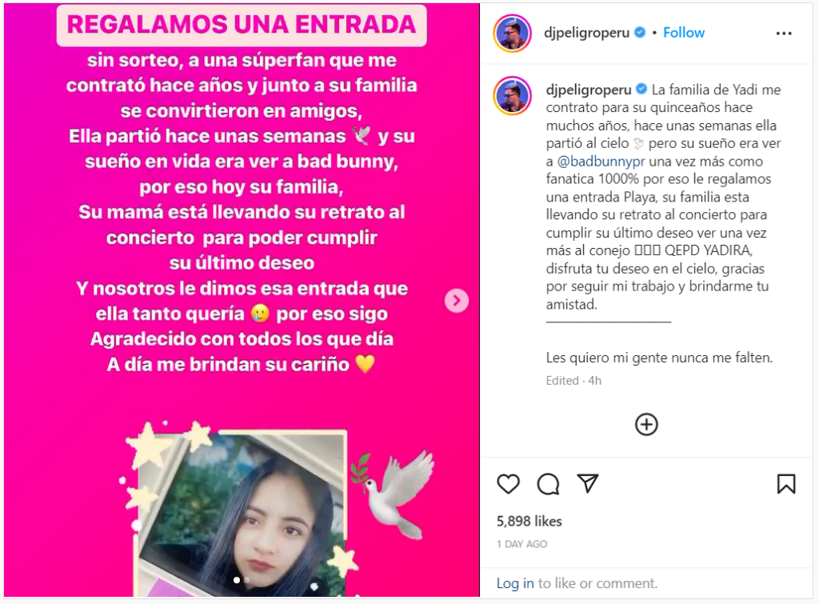
Task: Select the second carousel dot indicator
Action: coord(246,580)
